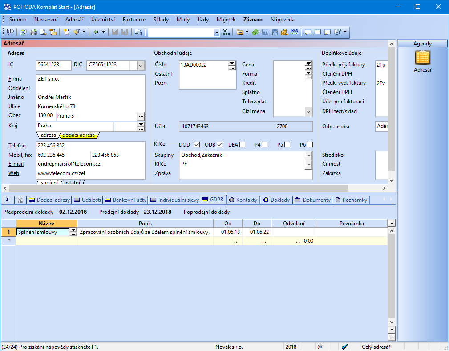This screenshot has width=449, height=351.
Task: Click the copy record icon
Action: coord(138,32)
